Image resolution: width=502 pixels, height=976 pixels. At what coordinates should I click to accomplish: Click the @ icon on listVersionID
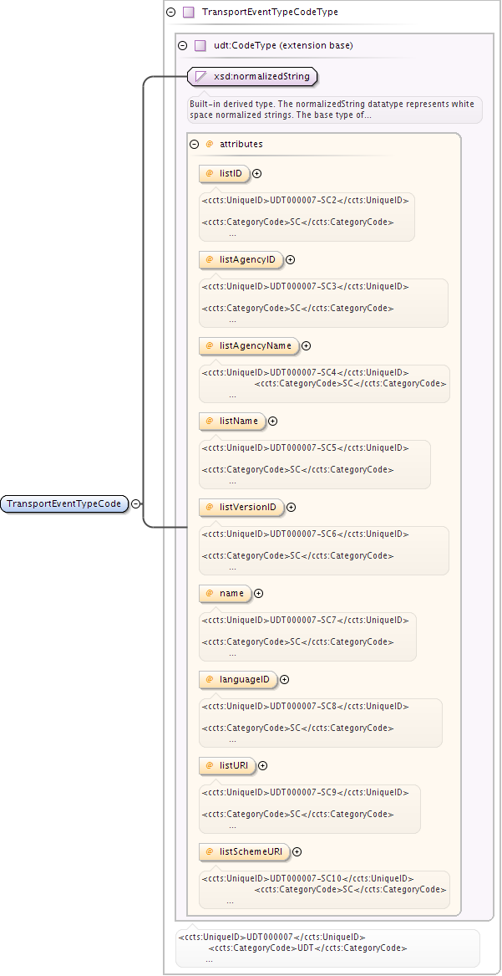tap(210, 508)
